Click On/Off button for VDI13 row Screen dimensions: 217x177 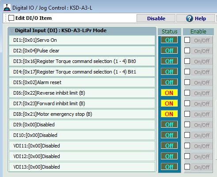point(202,167)
